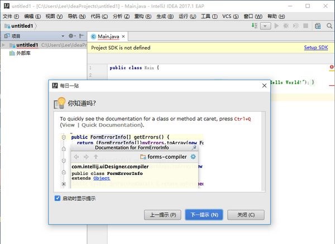Viewport: 335px width, 244px height.
Task: Click the up arrow in documentation popup image
Action: (95, 157)
